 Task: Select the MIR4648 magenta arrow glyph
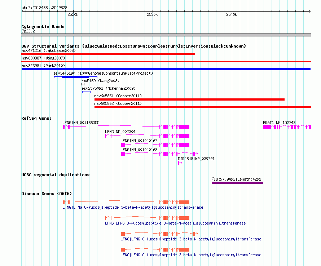coord(180,163)
